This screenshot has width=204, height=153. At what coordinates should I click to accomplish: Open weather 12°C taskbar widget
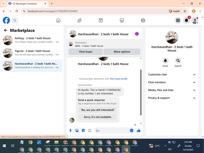click(154, 146)
